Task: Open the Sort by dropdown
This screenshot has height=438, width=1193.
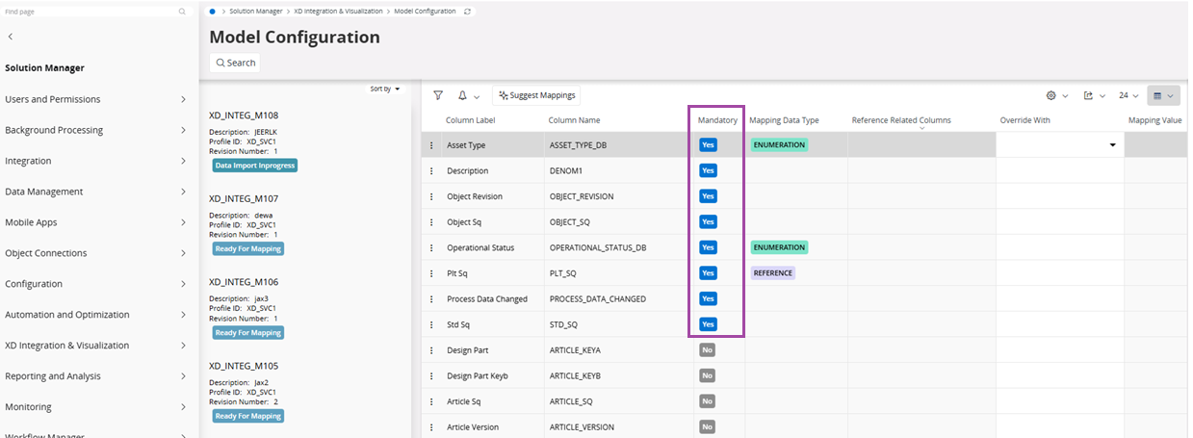Action: 384,89
